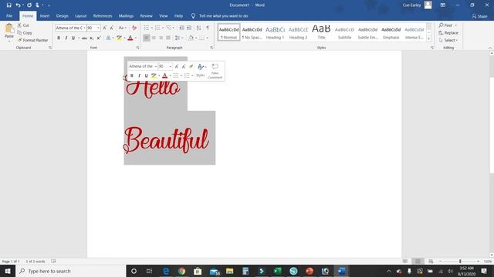Cut the selected text
Viewport: 494px width, 277px height.
pos(23,25)
